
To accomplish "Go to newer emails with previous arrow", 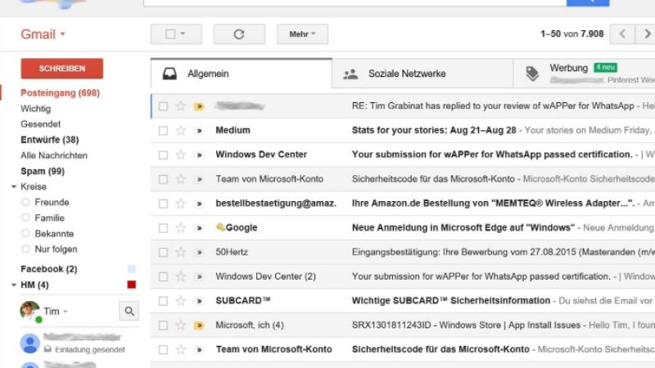I will (622, 34).
